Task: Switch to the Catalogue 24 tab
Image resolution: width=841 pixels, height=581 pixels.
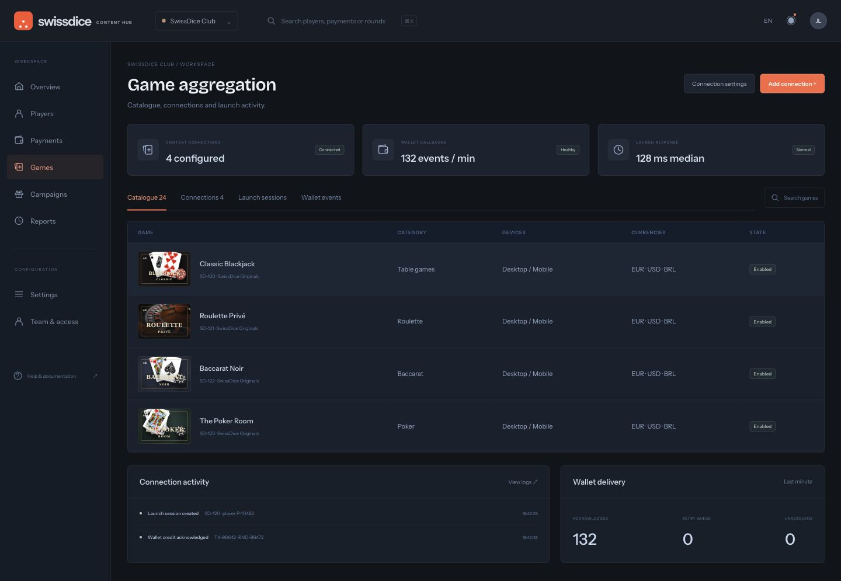Action: pos(147,198)
